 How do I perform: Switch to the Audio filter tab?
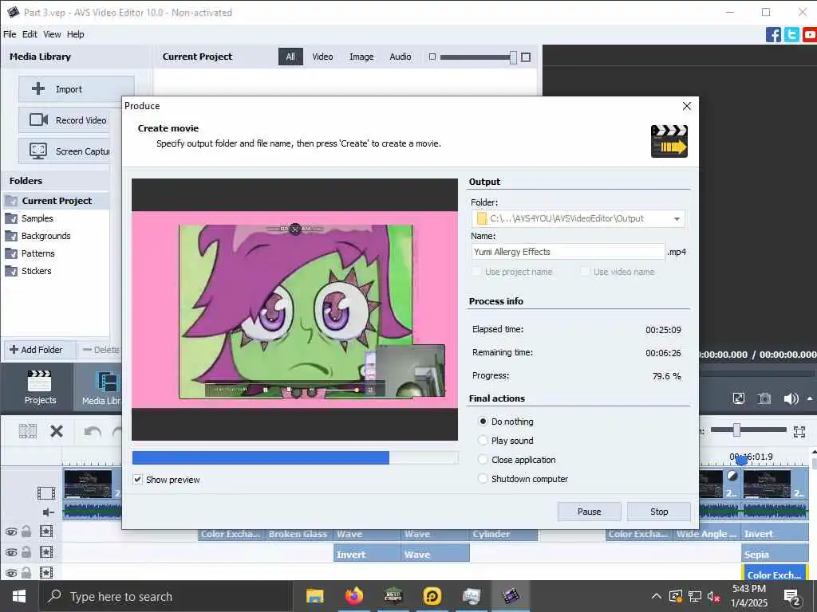(401, 57)
